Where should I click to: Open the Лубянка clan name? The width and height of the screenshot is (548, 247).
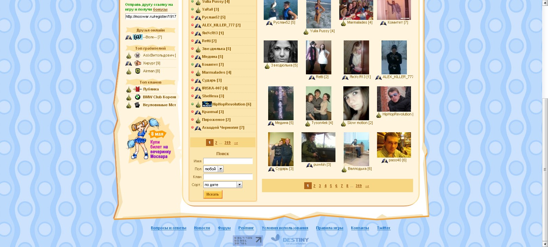tap(151, 89)
